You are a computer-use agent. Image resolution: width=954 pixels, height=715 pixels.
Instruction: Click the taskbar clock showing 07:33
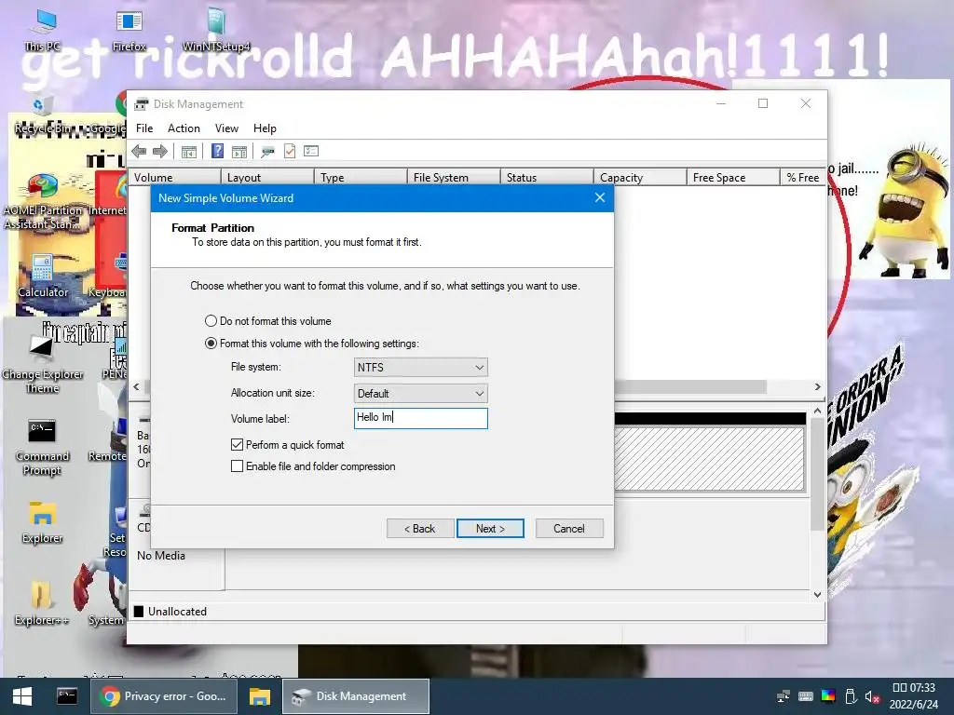coord(913,696)
